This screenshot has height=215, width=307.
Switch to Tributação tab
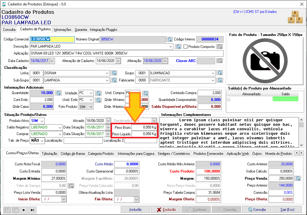[x=50, y=154]
